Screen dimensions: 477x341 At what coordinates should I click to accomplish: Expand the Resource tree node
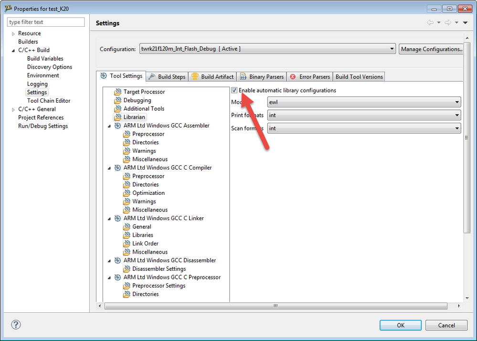(13, 34)
